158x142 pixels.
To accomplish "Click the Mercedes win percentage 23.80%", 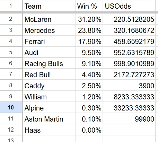I will (89, 30).
